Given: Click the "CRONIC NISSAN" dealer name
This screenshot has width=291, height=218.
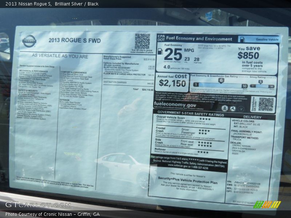Looking at the screenshot, I should (x=241, y=146).
